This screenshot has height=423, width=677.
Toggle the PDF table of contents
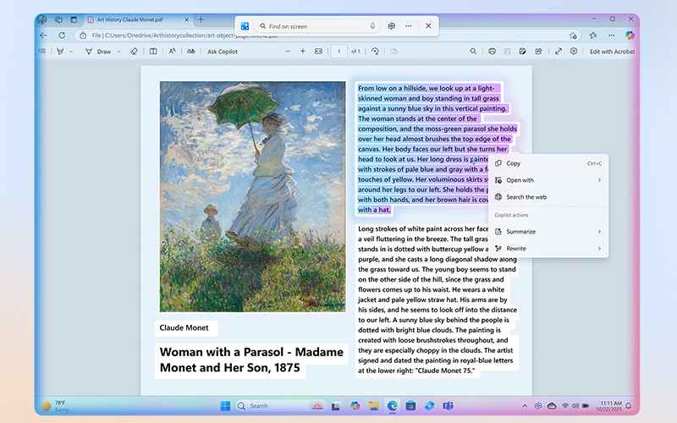41,52
